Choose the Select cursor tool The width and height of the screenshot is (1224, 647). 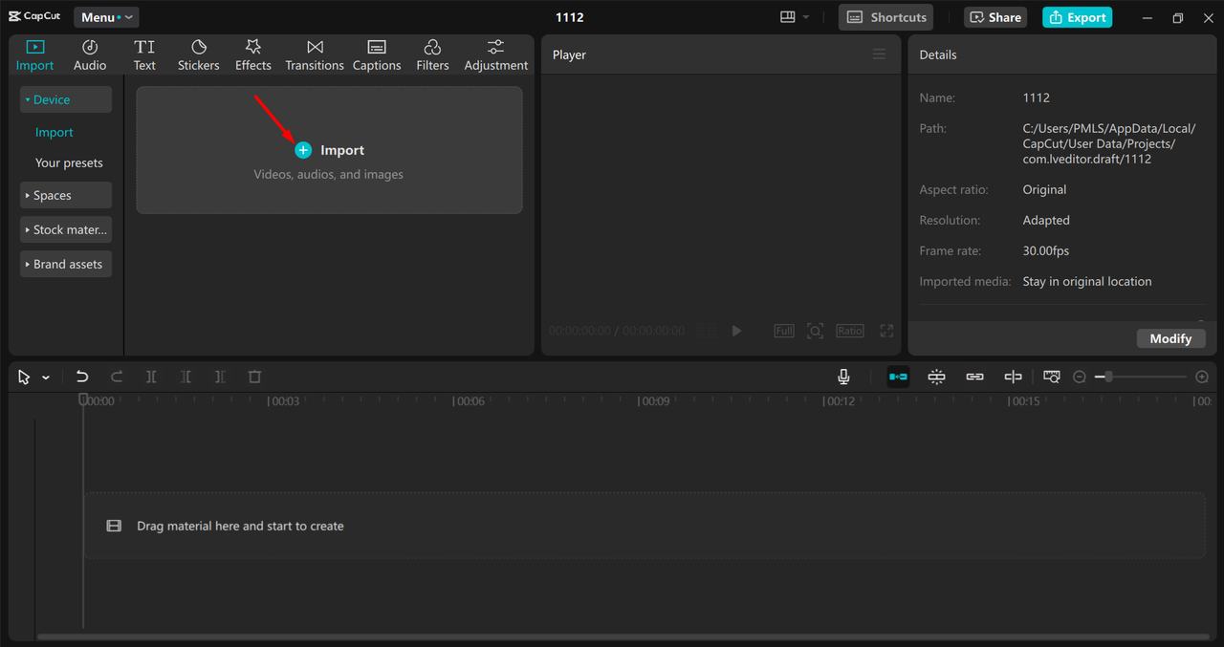24,377
